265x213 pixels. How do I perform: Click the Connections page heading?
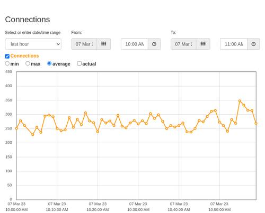28,20
